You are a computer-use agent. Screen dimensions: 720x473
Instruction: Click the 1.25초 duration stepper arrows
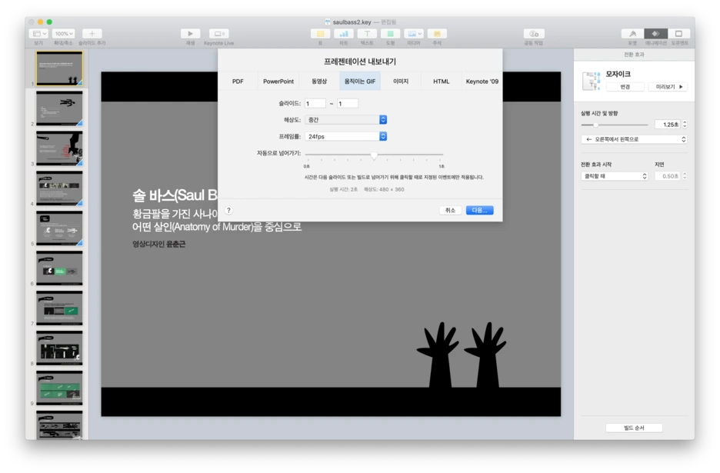685,125
